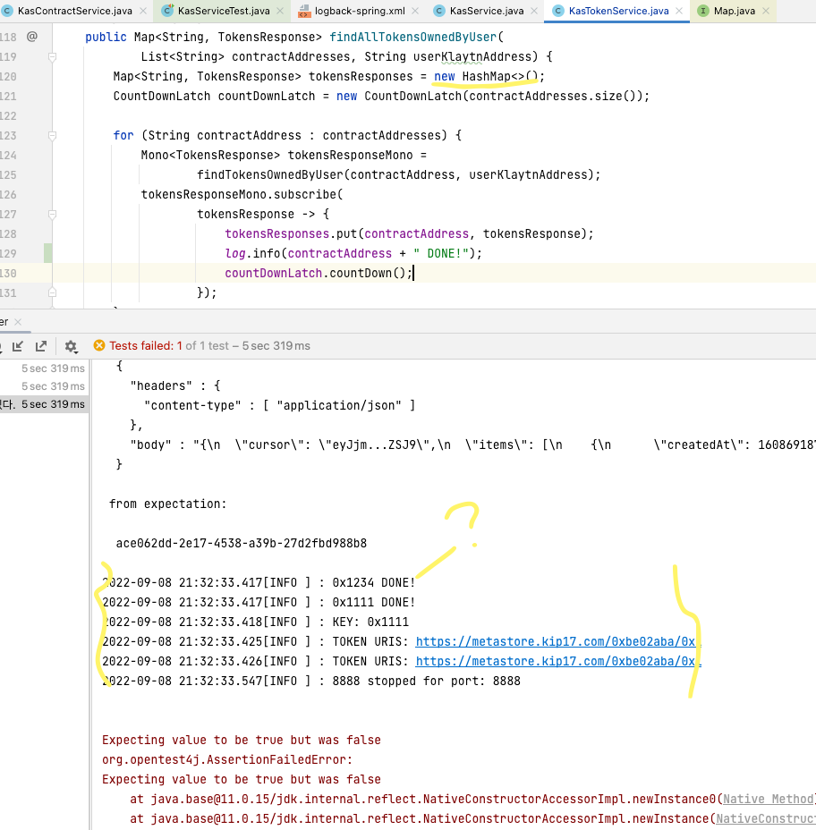Image resolution: width=816 pixels, height=830 pixels.
Task: Close the KasContractService.java tab
Action: click(141, 11)
